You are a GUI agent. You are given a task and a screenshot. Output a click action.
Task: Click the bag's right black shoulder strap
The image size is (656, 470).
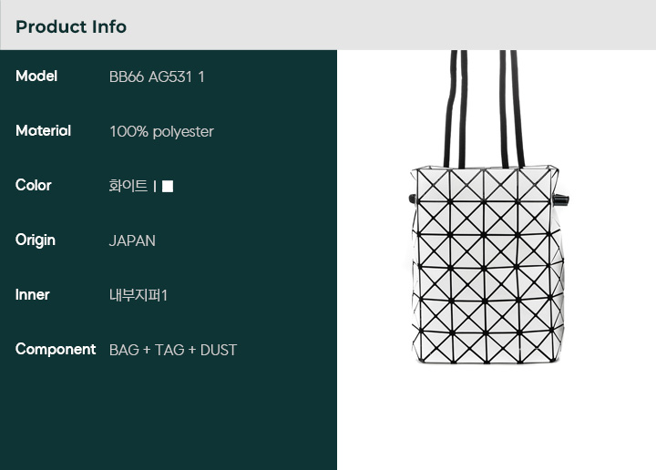(511, 109)
